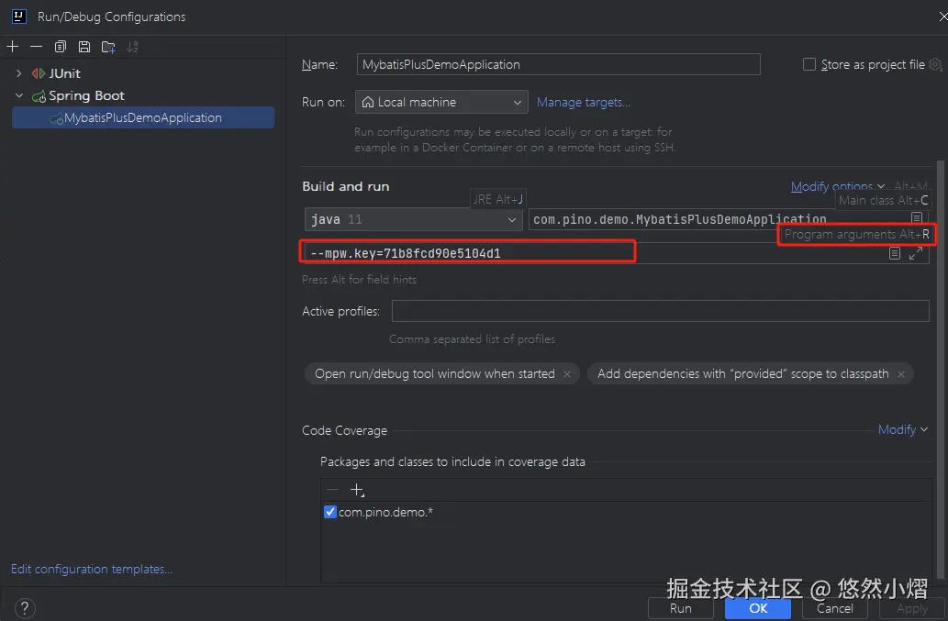This screenshot has height=621, width=948.
Task: Open the project file storage gear icon
Action: pos(935,64)
